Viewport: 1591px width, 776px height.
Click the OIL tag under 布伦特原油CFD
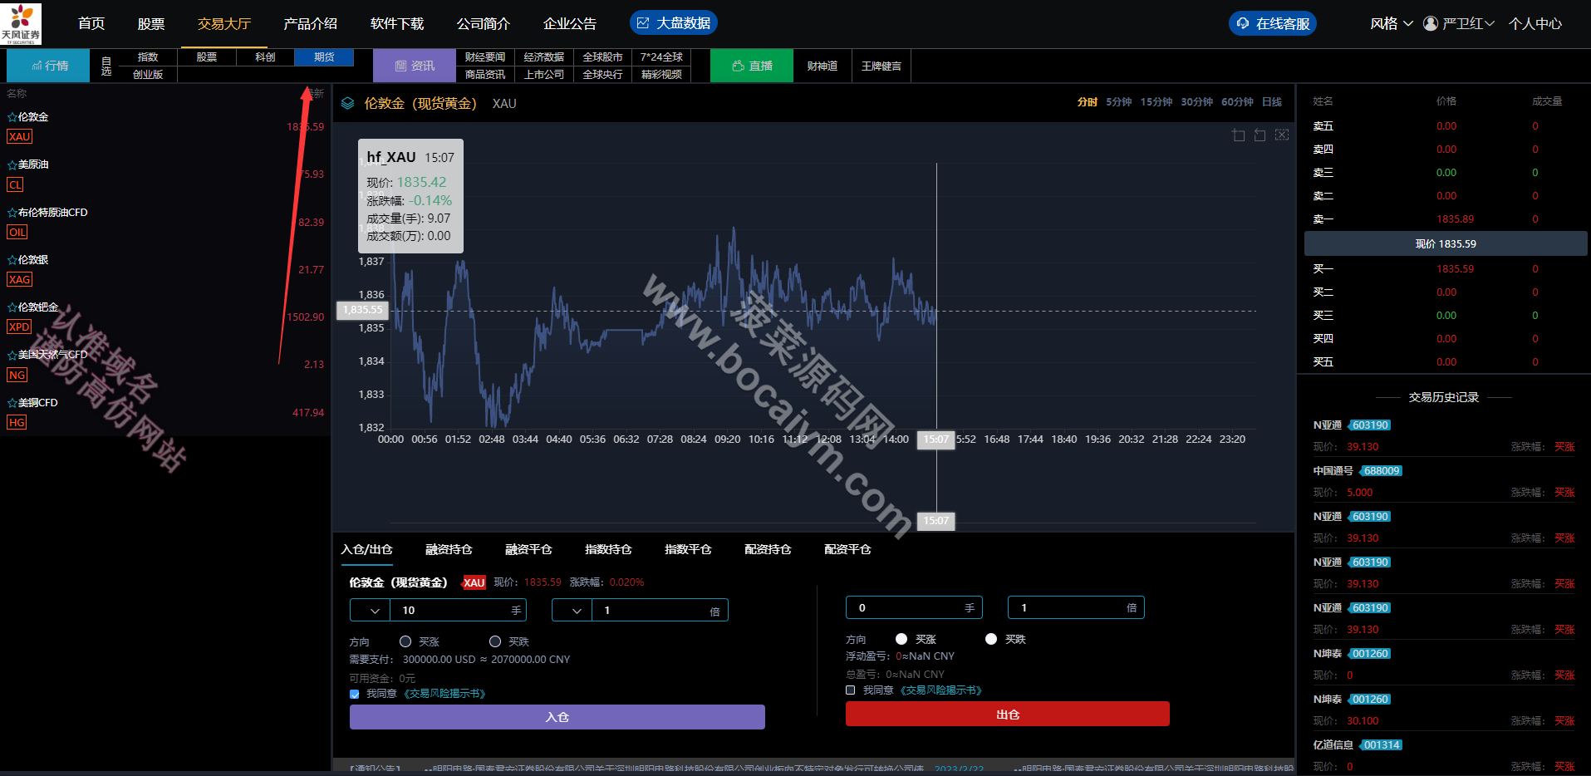pyautogui.click(x=17, y=233)
